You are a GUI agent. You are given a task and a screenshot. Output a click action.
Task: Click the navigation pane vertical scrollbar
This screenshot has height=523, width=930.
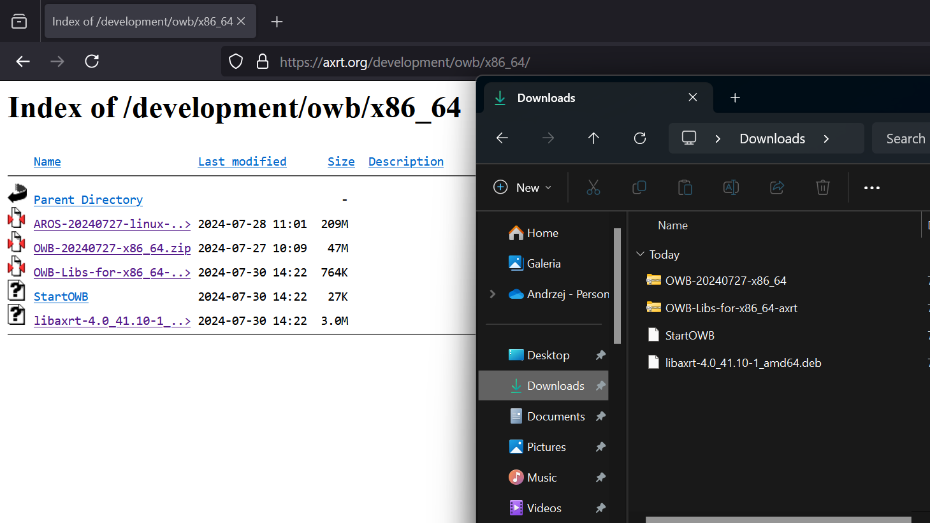click(616, 285)
